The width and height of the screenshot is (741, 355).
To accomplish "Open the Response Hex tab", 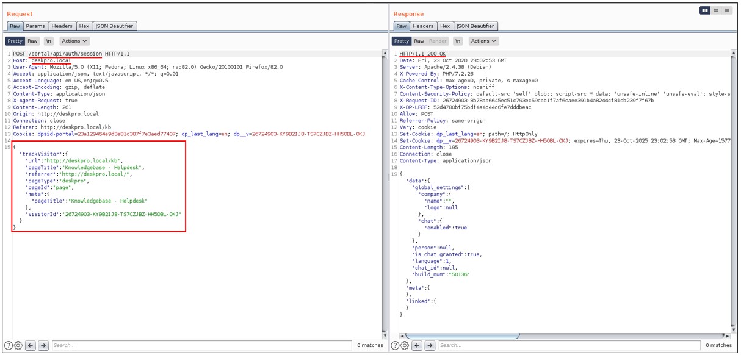I will (x=445, y=26).
